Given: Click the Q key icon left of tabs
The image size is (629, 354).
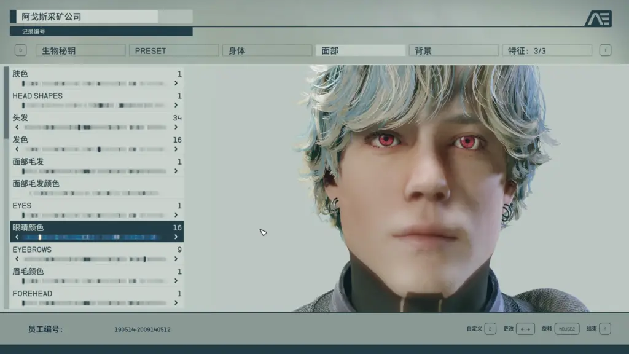Looking at the screenshot, I should tap(20, 50).
